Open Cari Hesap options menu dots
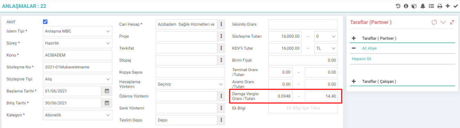Screen dimensions: 460x128 [x=222, y=24]
